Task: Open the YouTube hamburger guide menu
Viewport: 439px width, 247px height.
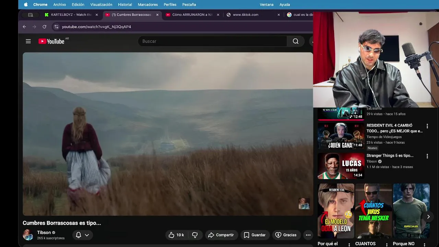Action: click(28, 41)
